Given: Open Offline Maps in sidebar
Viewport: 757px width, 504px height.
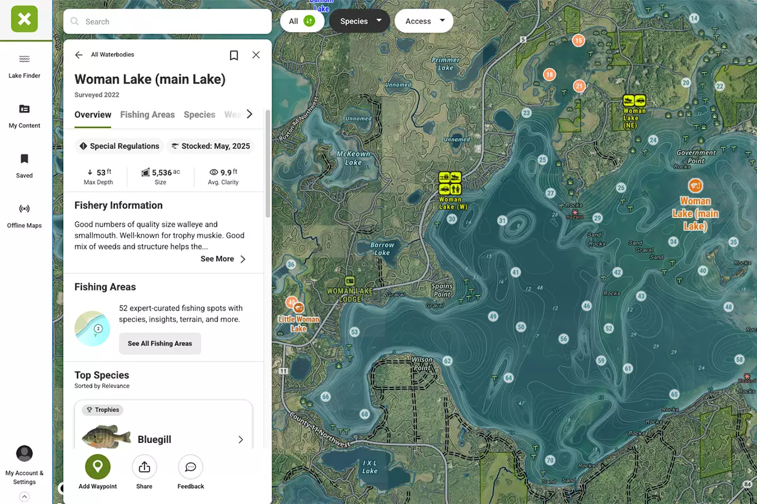Looking at the screenshot, I should tap(24, 209).
